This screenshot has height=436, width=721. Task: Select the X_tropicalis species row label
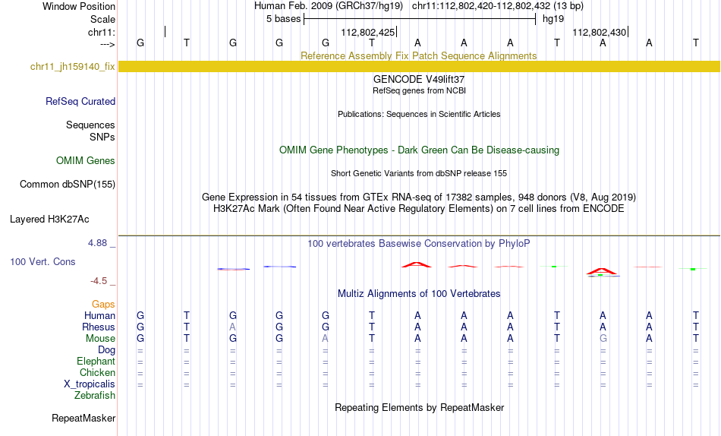90,384
